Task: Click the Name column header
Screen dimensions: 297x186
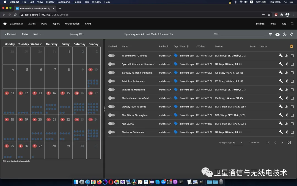Action: 125,47
